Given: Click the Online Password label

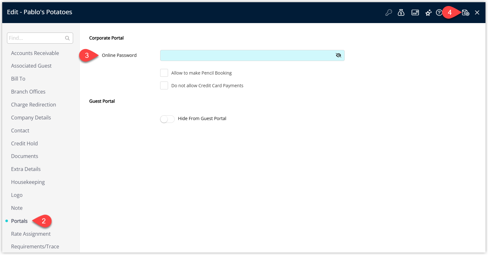Looking at the screenshot, I should [x=119, y=55].
